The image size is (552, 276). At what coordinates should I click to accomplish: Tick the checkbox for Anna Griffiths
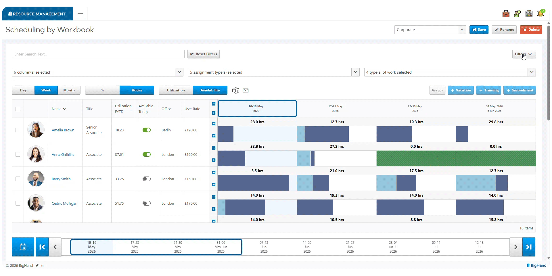click(x=18, y=154)
